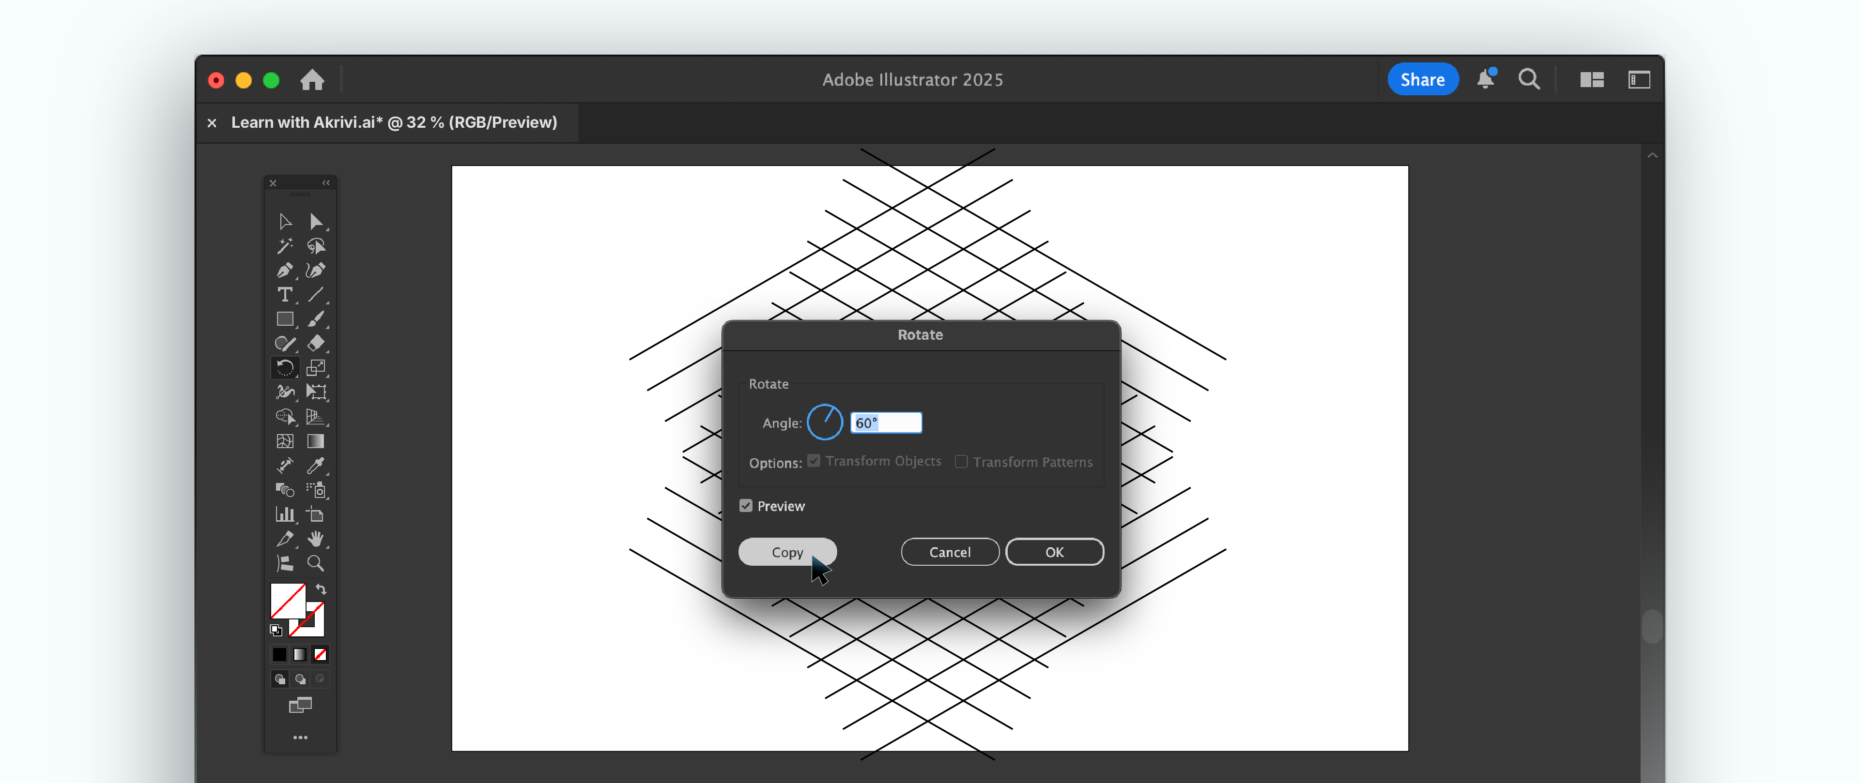1860x783 pixels.
Task: Click the vertical scrollbar thumb
Action: coord(1652,626)
